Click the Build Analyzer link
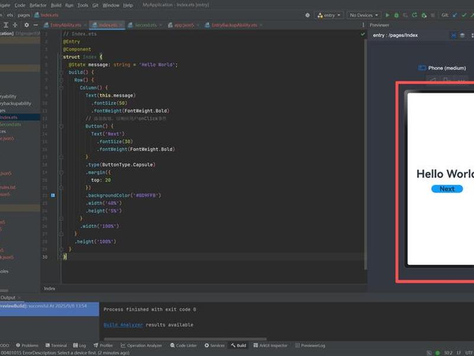This screenshot has width=474, height=356. pos(123,325)
